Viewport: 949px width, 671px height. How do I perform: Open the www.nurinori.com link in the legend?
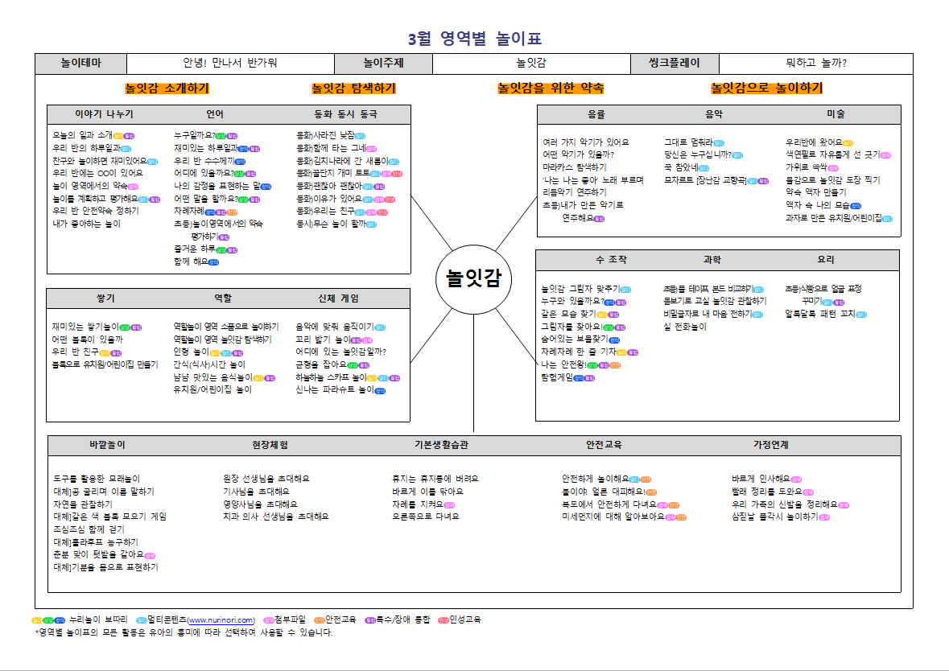(221, 620)
